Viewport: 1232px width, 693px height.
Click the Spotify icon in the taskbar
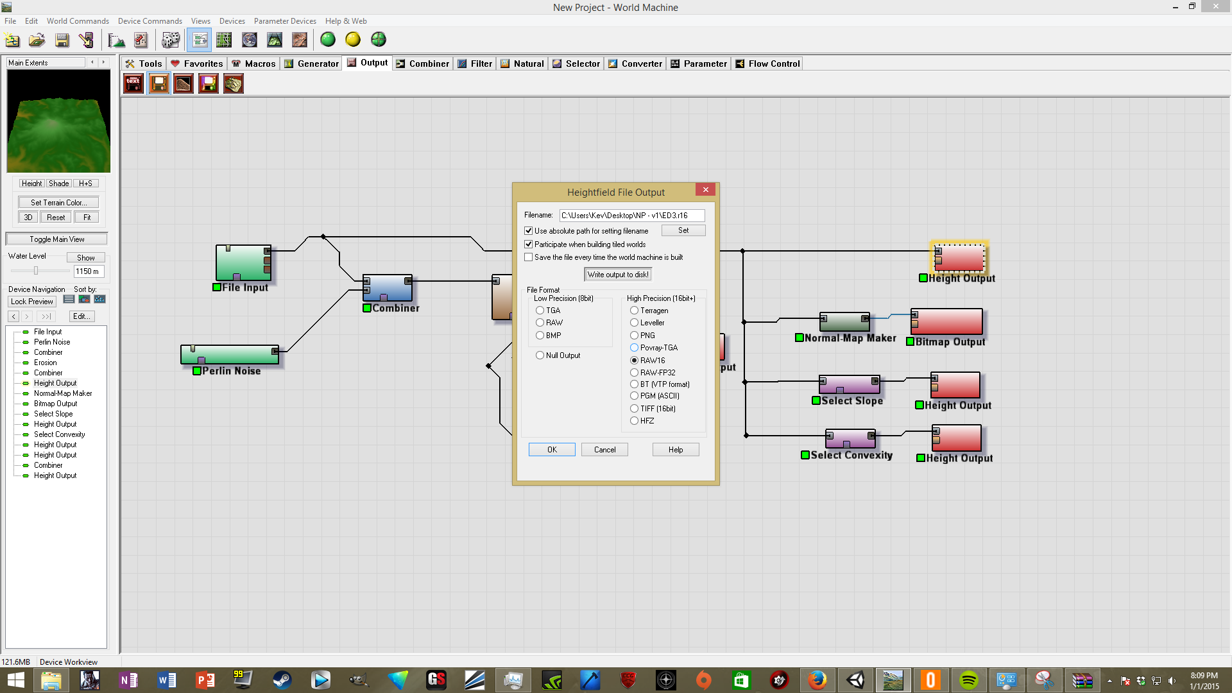coord(969,680)
